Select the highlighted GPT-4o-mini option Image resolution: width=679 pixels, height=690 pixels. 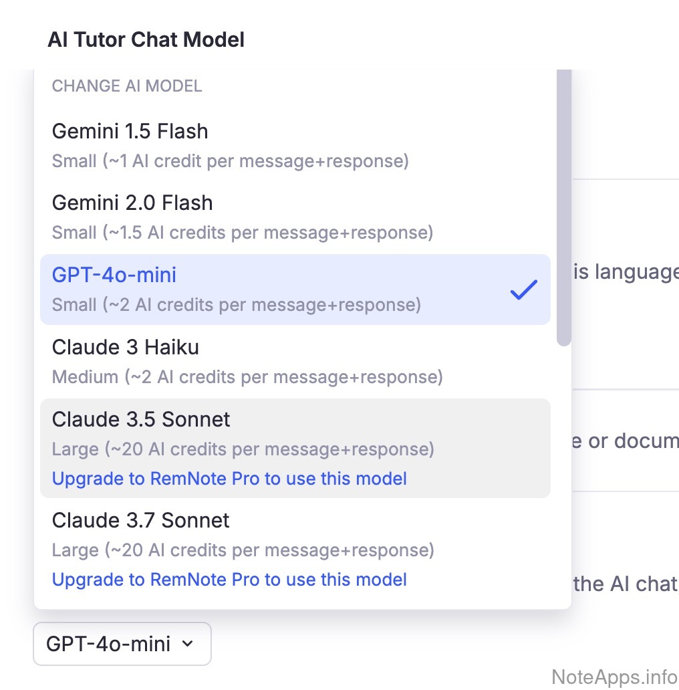point(114,275)
